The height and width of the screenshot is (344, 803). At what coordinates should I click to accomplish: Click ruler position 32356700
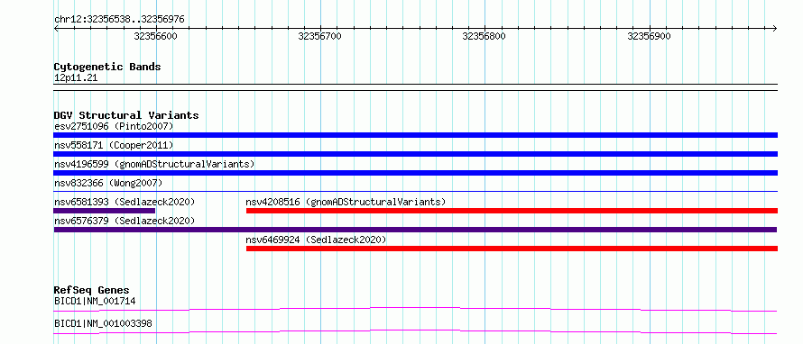pyautogui.click(x=319, y=36)
